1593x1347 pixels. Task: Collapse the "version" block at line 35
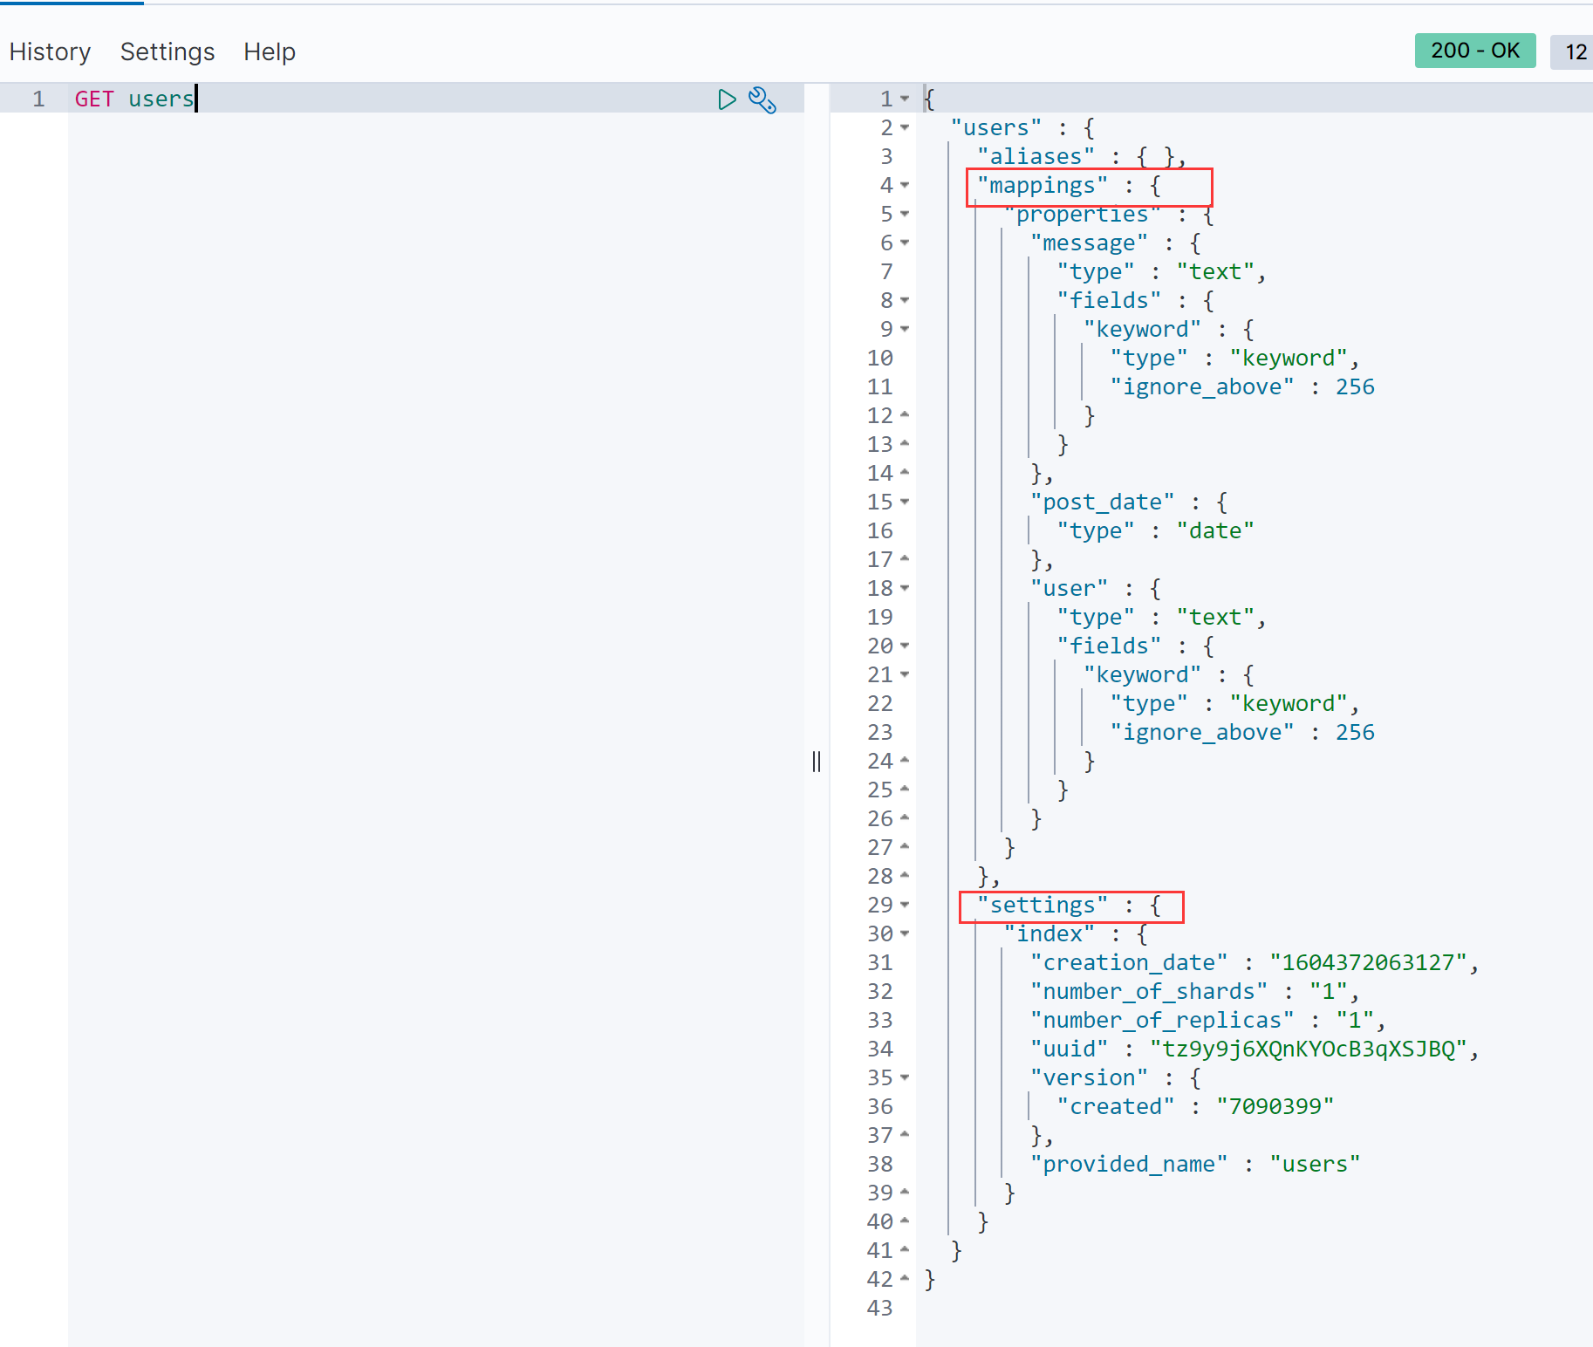[x=905, y=1077]
